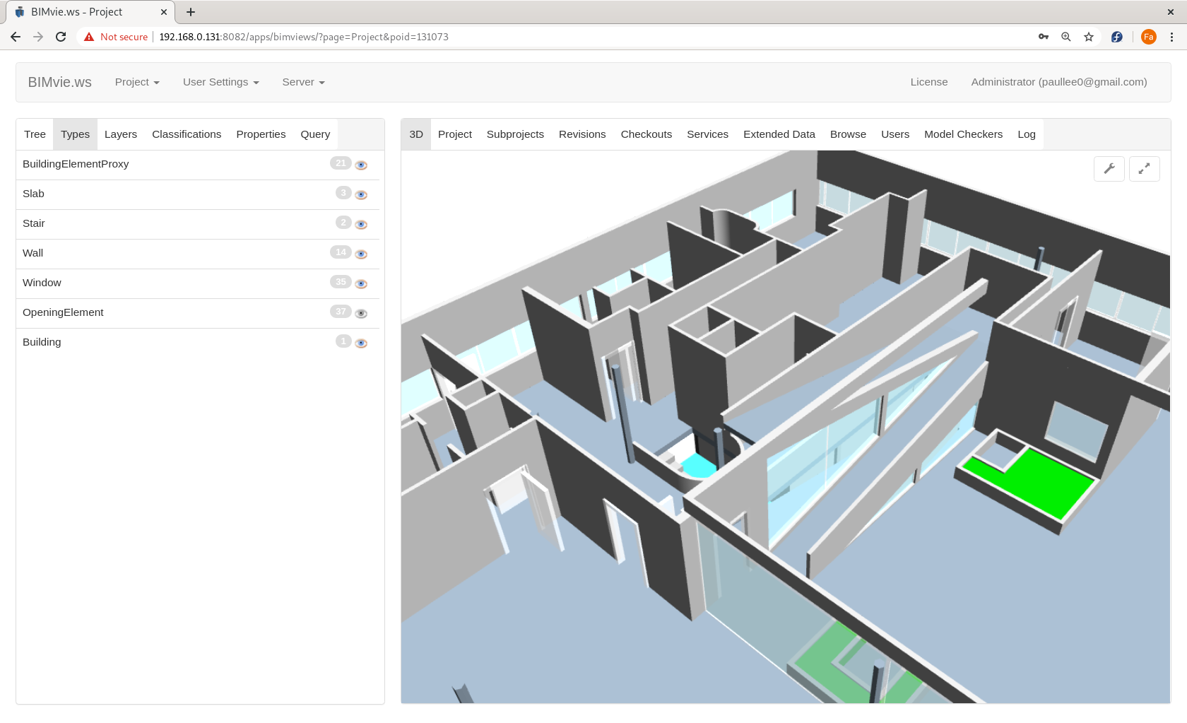The width and height of the screenshot is (1187, 723).
Task: Click the Not secure warning icon
Action: [88, 37]
